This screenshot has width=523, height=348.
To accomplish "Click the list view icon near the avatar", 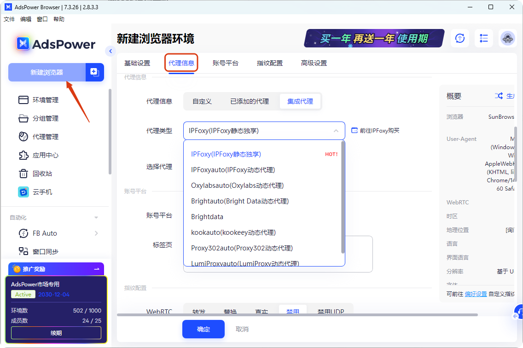I will tap(484, 38).
